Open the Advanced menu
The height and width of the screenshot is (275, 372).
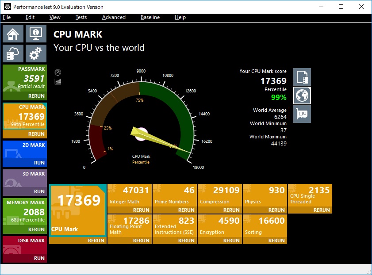[x=114, y=17]
